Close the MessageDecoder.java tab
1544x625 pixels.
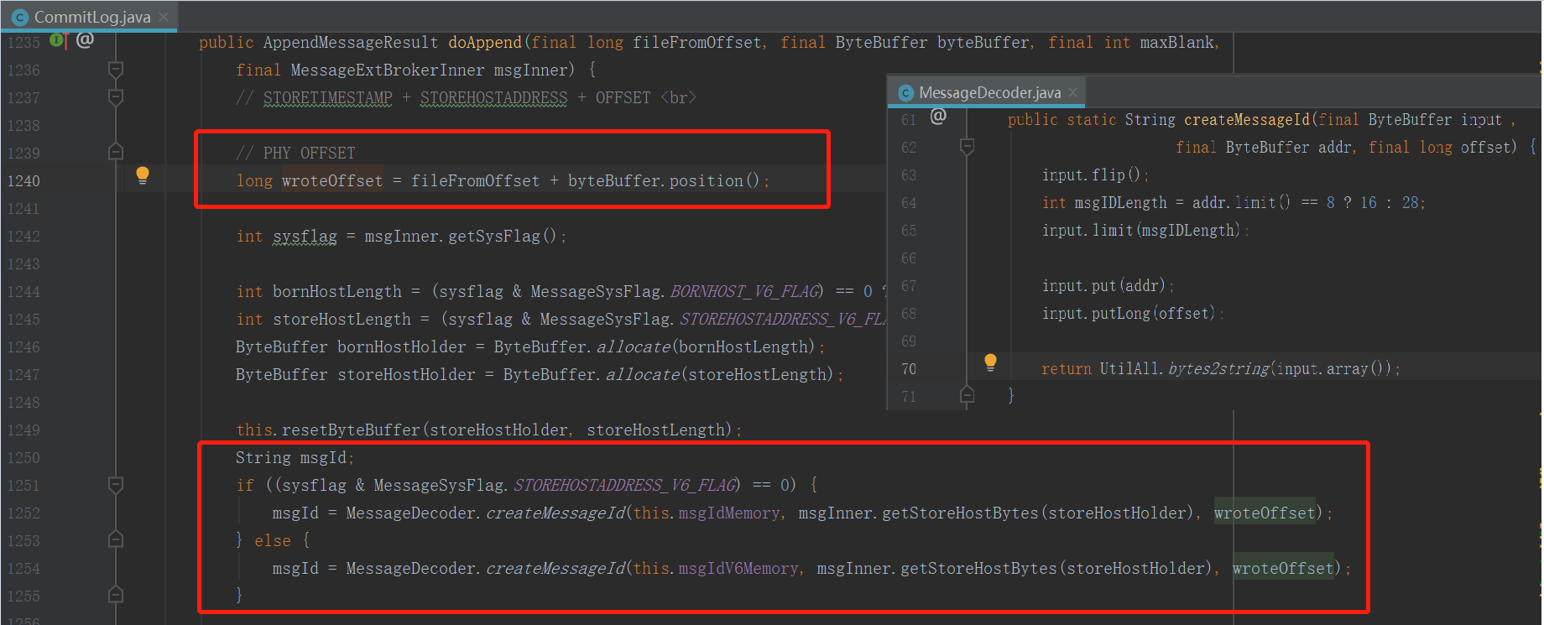click(x=1072, y=92)
